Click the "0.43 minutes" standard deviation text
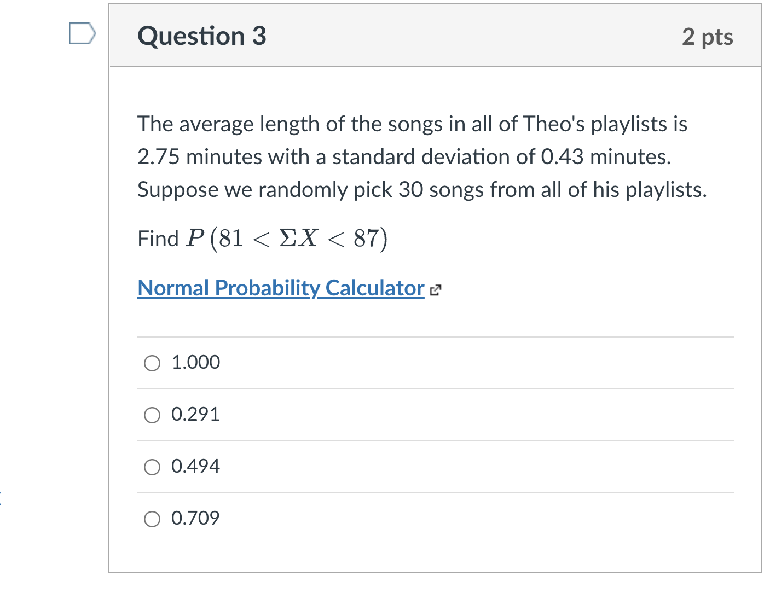This screenshot has width=764, height=593. pos(605,157)
